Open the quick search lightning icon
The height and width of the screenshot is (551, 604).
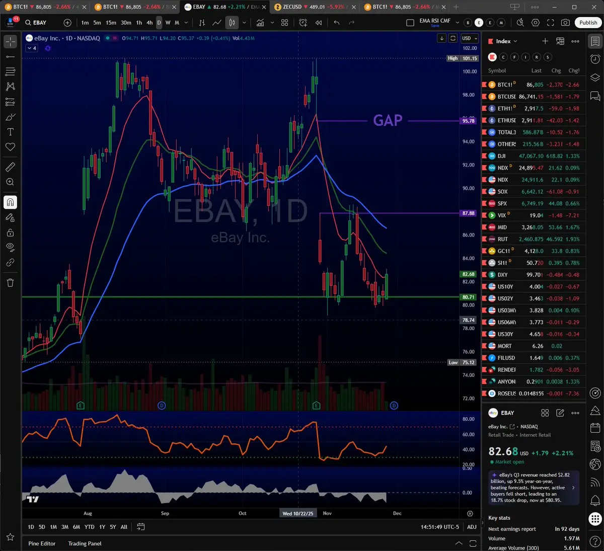(x=520, y=23)
